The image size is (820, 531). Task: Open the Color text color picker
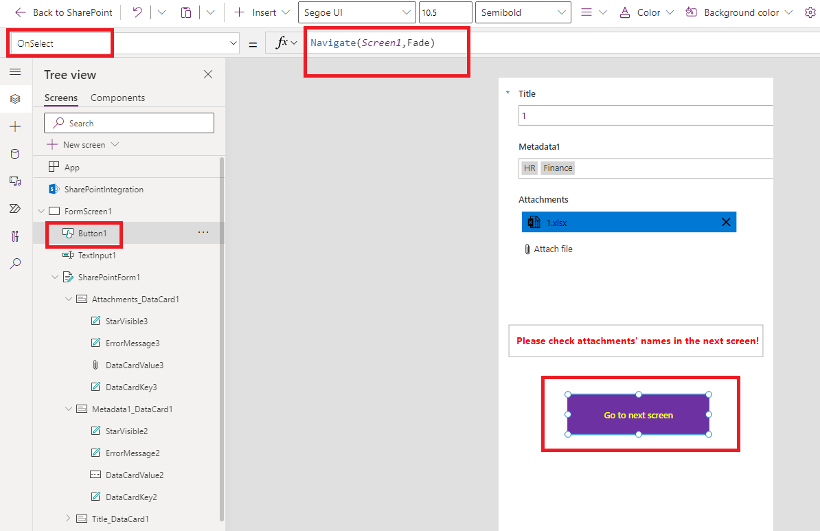646,12
